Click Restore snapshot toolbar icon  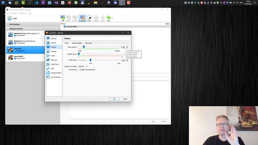point(75,18)
